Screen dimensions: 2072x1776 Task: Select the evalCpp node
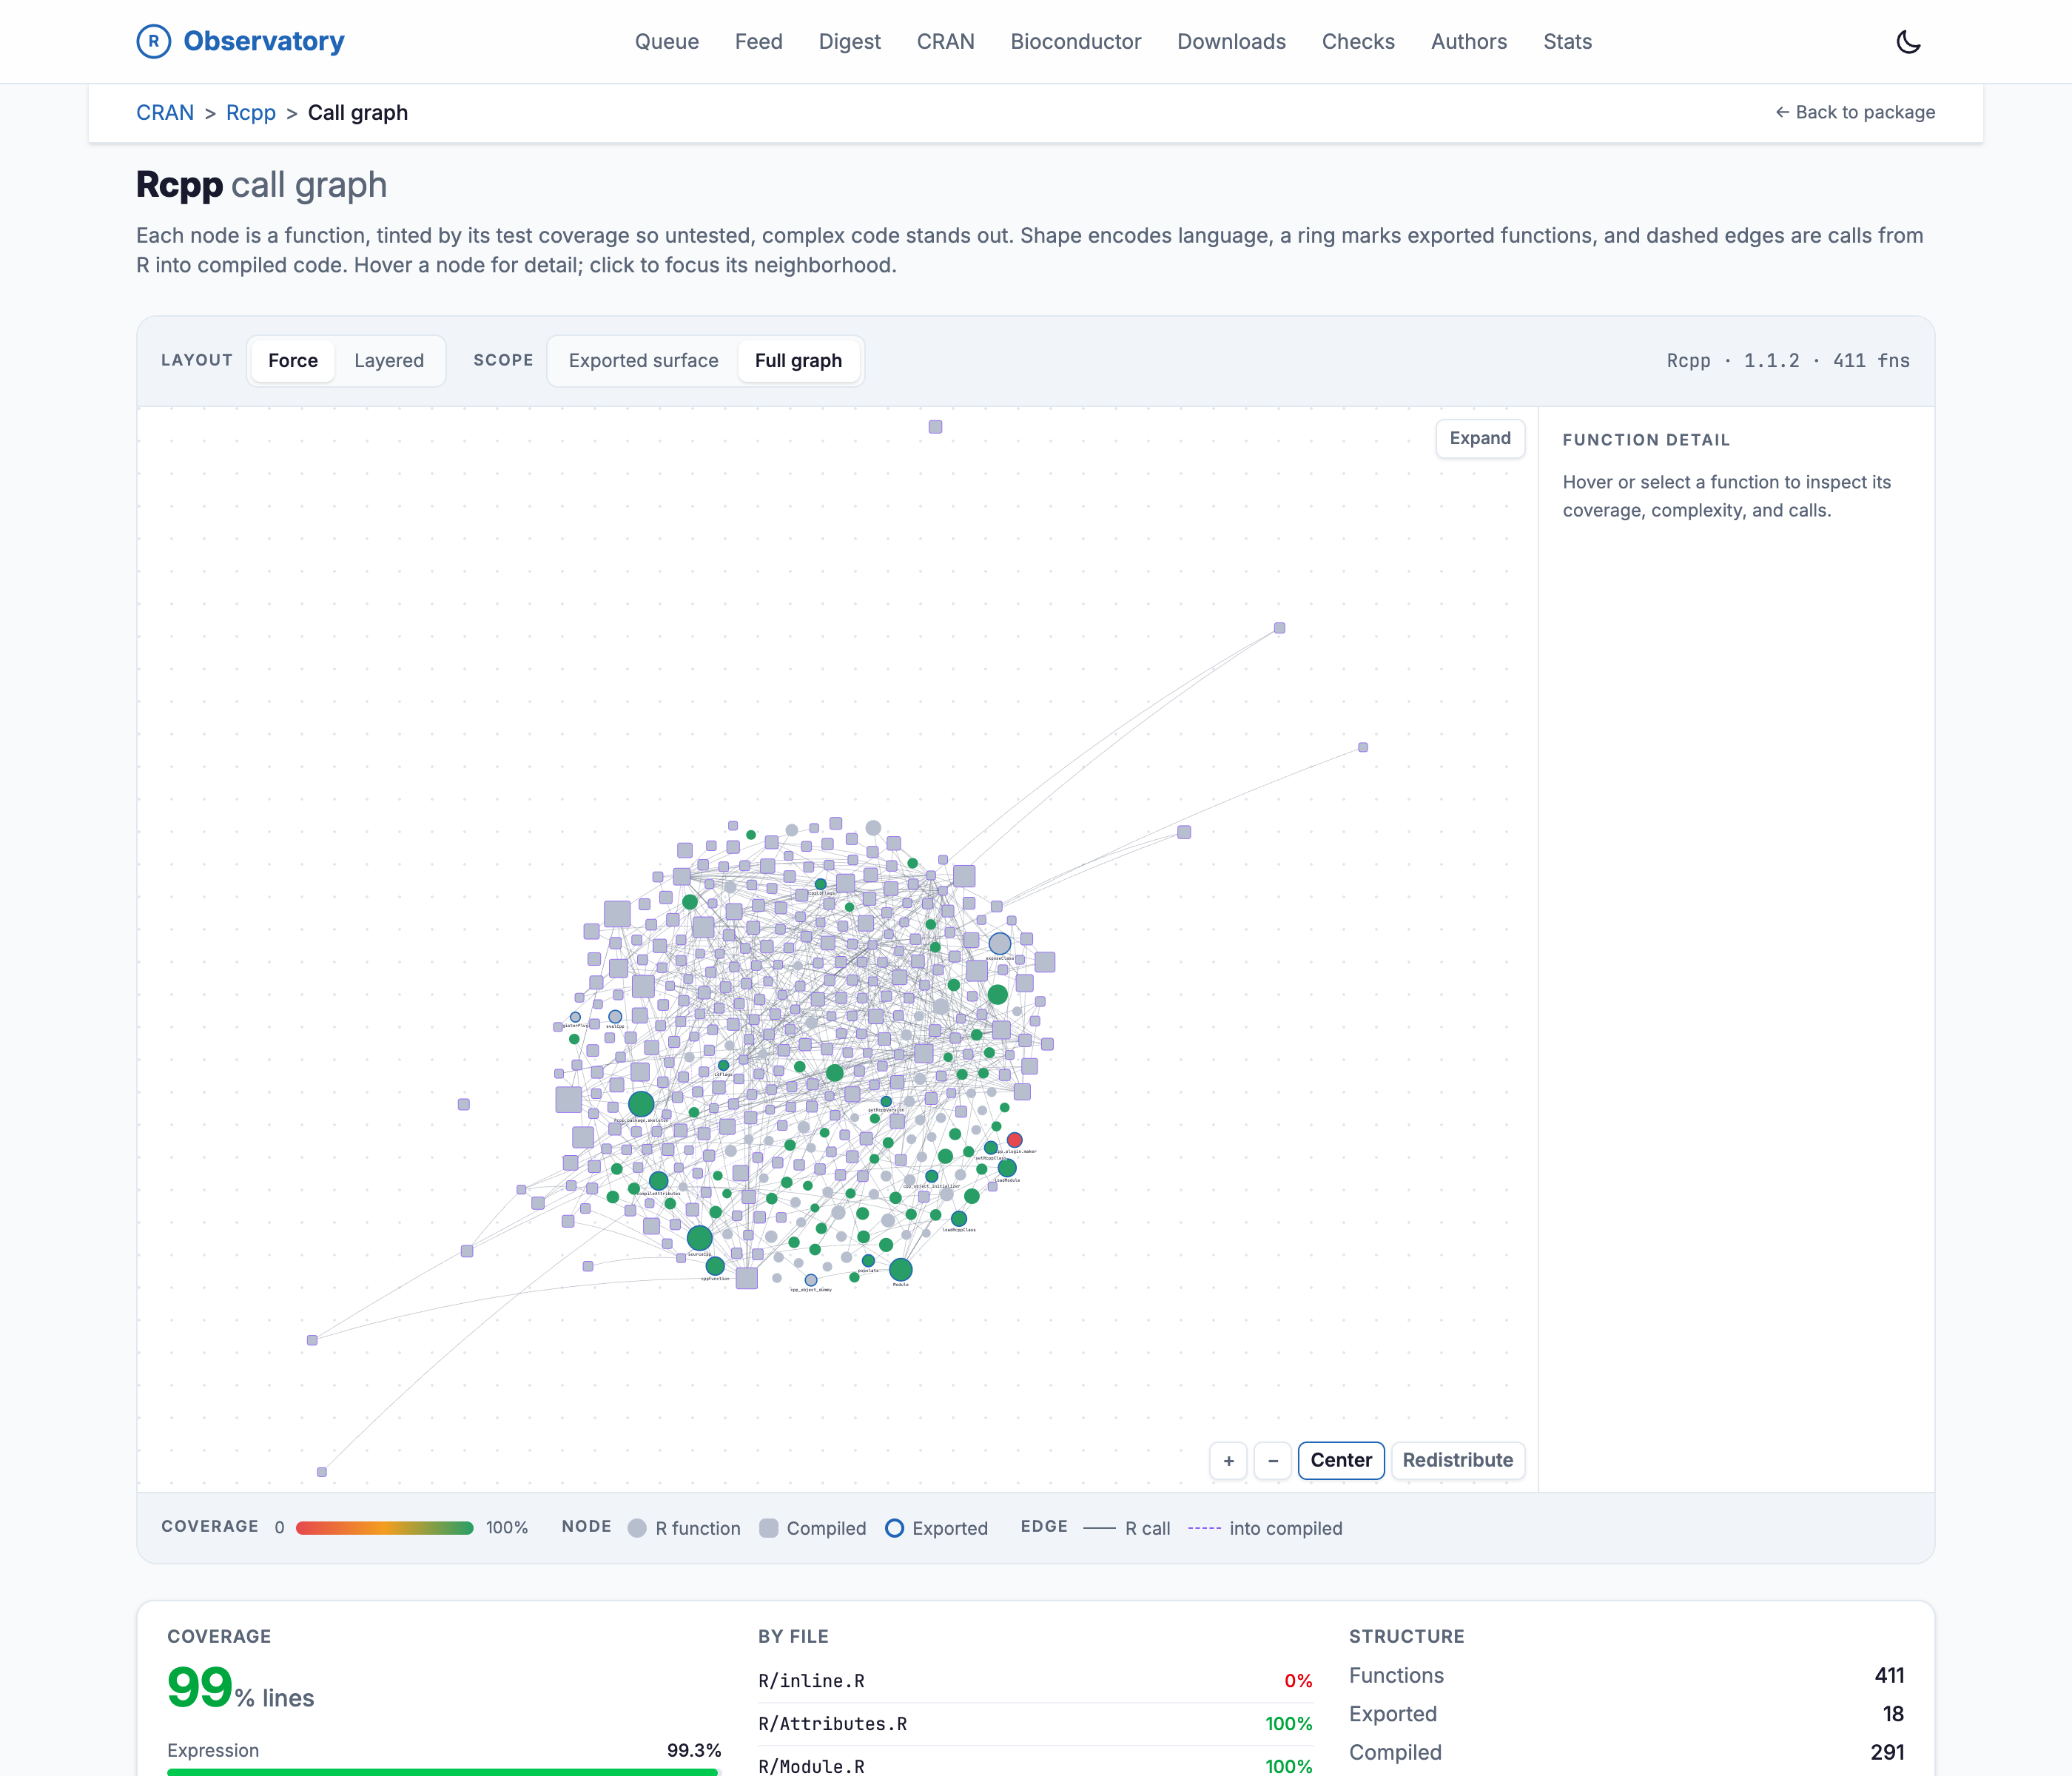click(615, 1016)
